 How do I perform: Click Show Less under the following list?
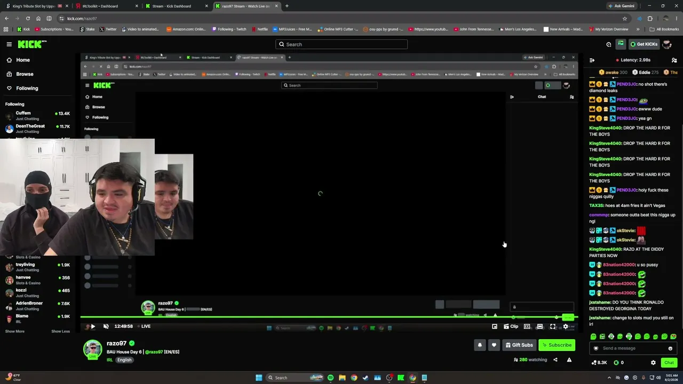tap(60, 331)
